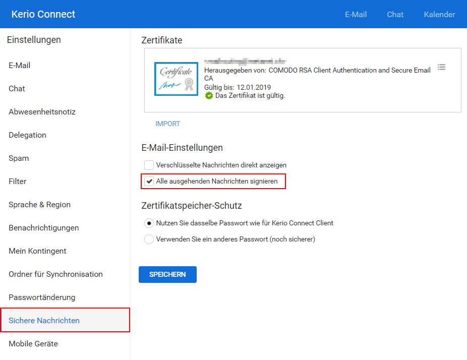Select Abwesenheitsnotiz in settings sidebar
Screen dimensions: 467x360
pos(42,112)
